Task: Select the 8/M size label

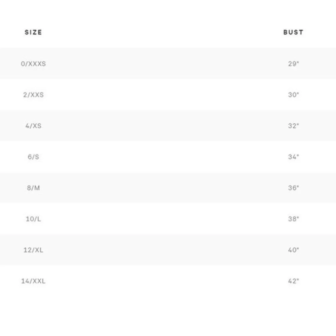Action: point(33,188)
